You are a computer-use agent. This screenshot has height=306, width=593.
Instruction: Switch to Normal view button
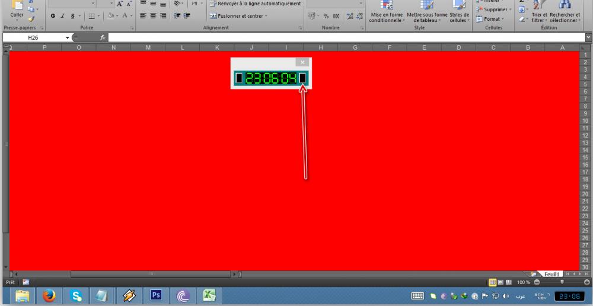pos(492,282)
